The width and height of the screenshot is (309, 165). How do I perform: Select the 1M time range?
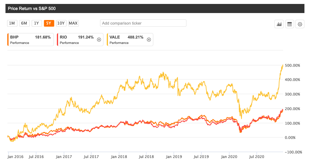(x=12, y=23)
